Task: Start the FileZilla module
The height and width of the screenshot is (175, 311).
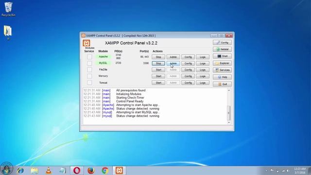Action: click(x=158, y=70)
